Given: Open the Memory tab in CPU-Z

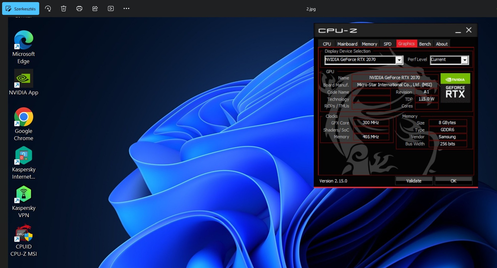Looking at the screenshot, I should coord(369,44).
